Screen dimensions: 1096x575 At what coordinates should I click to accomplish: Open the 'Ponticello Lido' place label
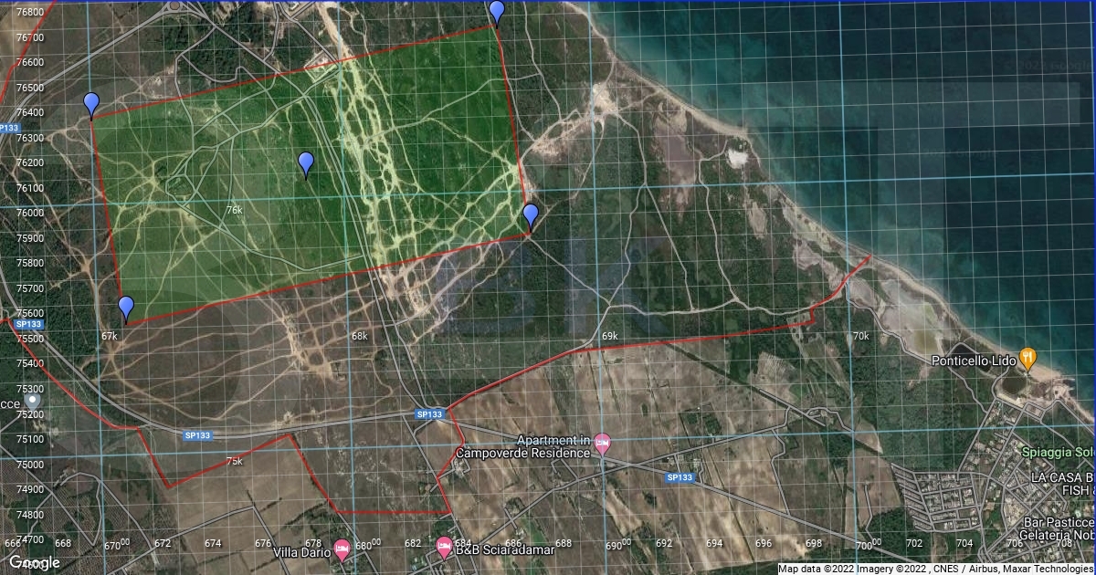tap(974, 361)
